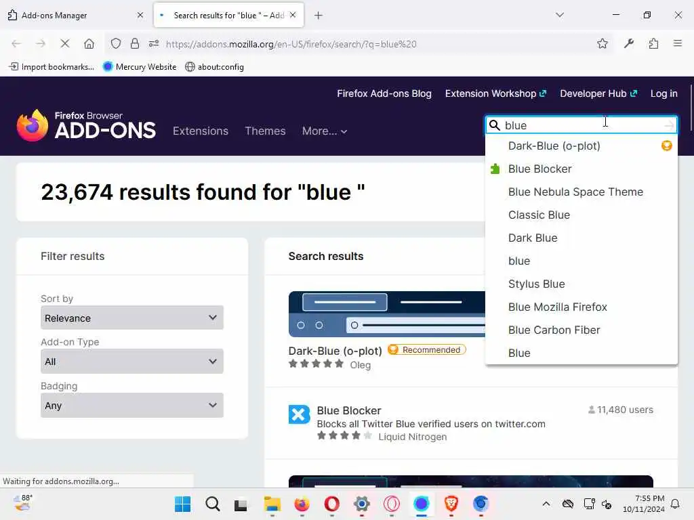Open the hamburger application menu
Image resolution: width=694 pixels, height=520 pixels.
[677, 43]
